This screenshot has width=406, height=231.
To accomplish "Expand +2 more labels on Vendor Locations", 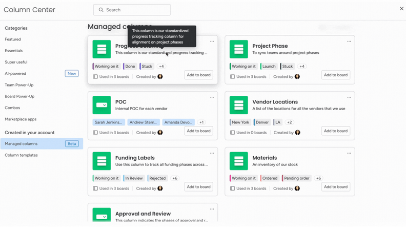I will pyautogui.click(x=290, y=122).
